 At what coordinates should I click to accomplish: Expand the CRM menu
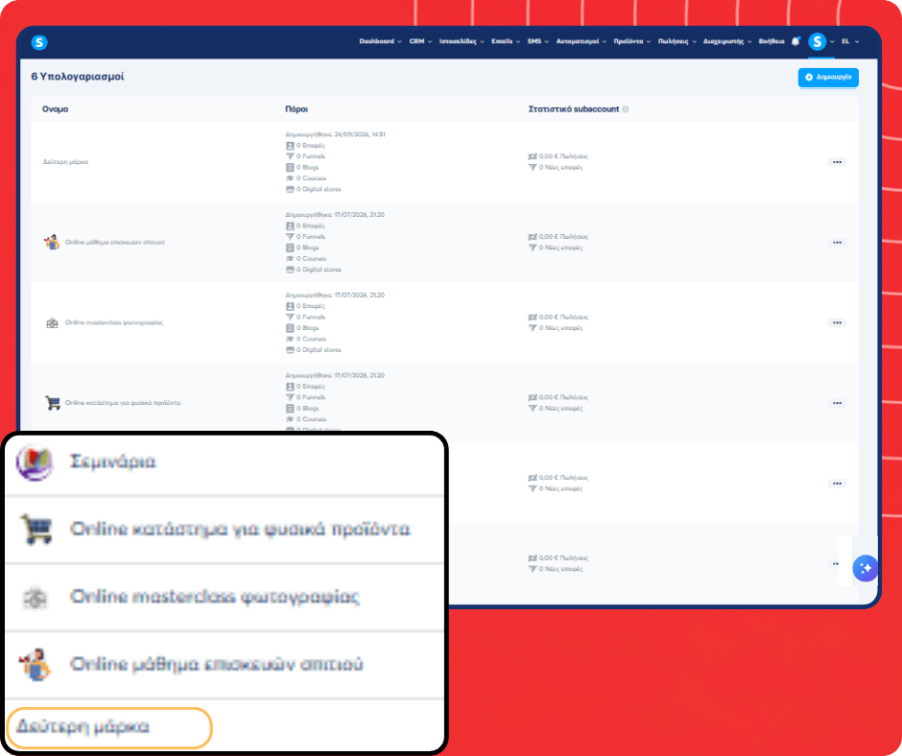420,41
